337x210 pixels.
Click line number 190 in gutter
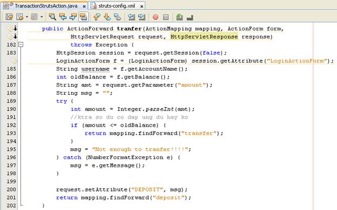point(11,109)
